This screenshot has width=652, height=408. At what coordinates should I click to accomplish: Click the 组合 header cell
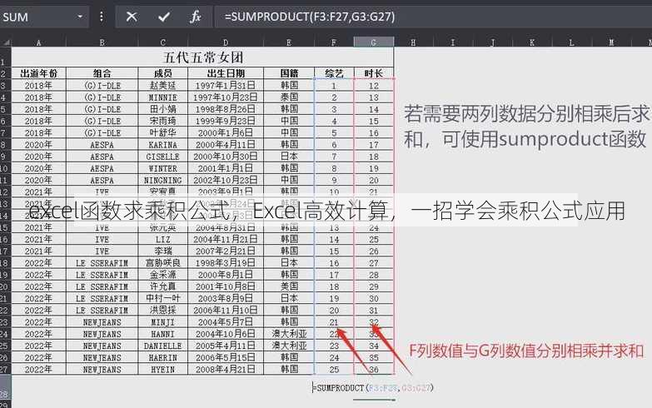pyautogui.click(x=102, y=73)
